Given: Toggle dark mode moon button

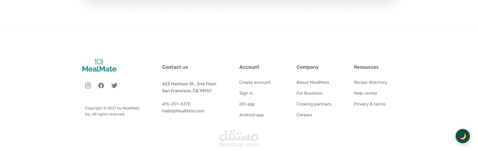Looking at the screenshot, I should coord(463,136).
